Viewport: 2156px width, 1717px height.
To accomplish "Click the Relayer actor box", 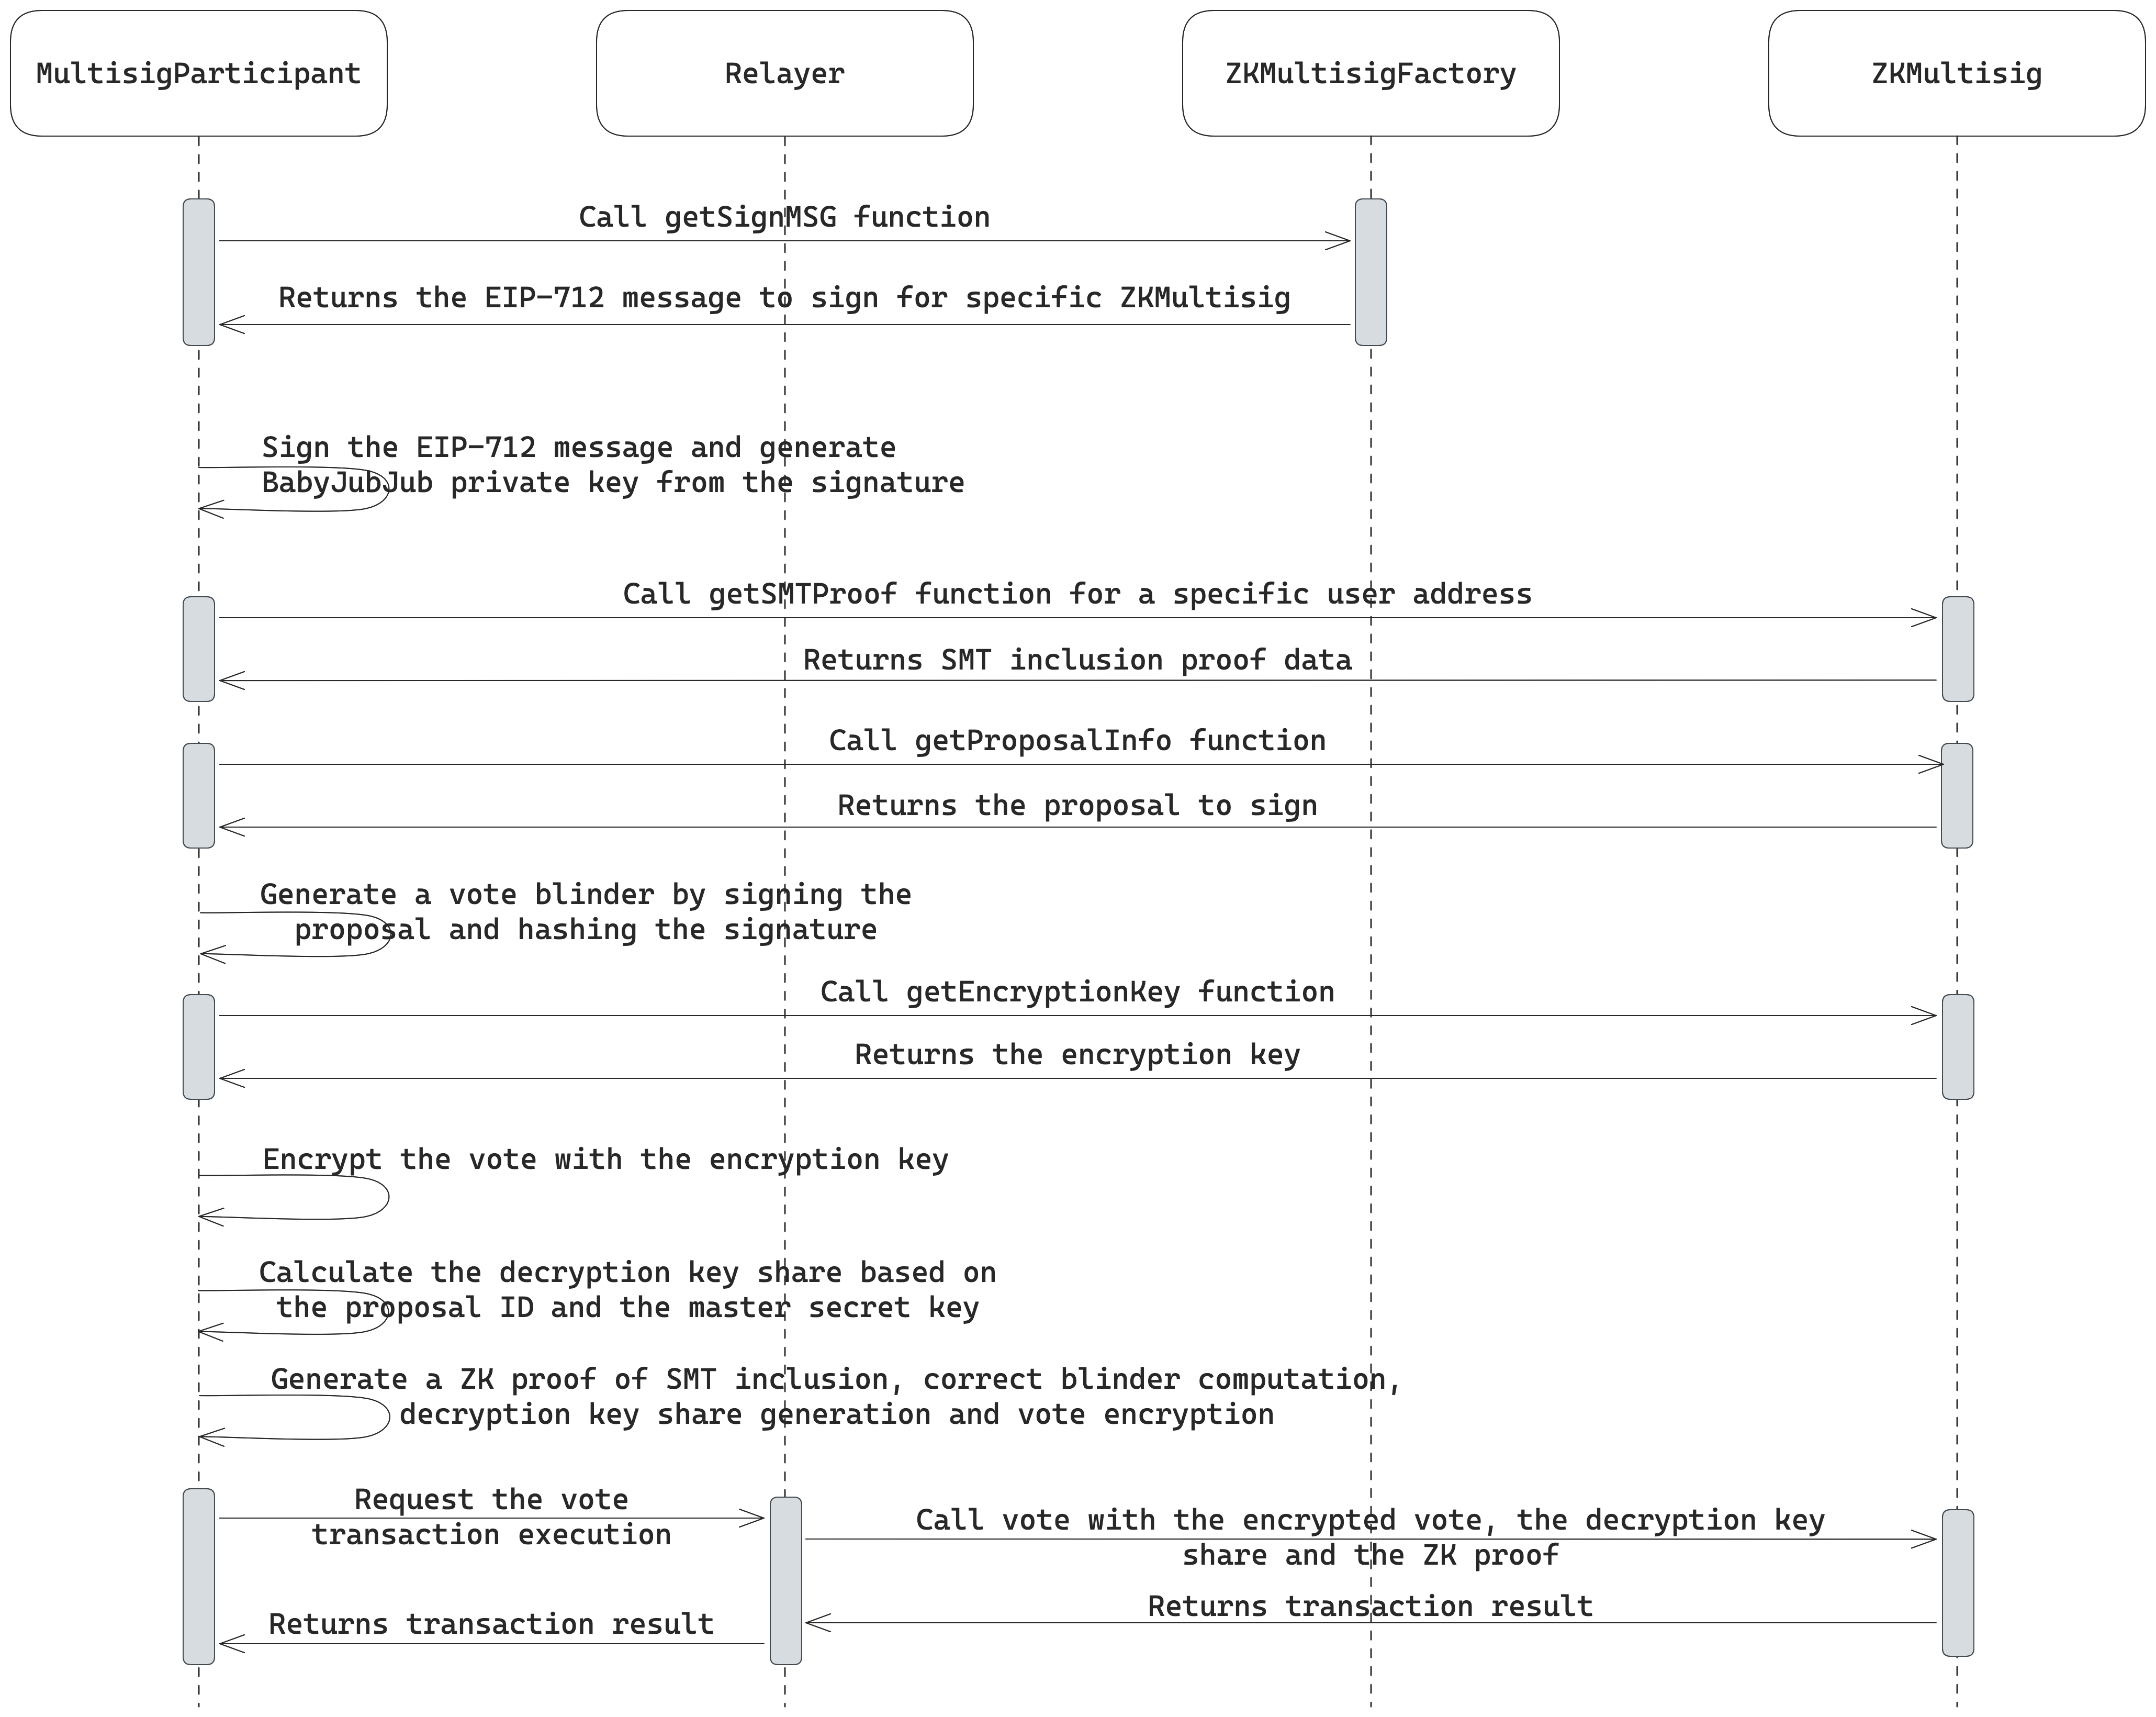I will pyautogui.click(x=784, y=73).
